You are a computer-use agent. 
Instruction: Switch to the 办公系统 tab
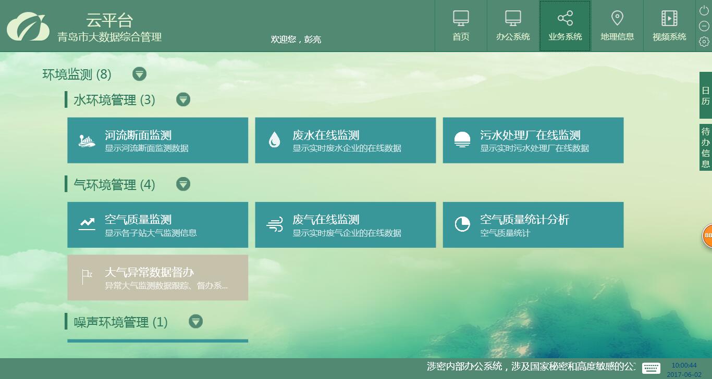coord(513,26)
